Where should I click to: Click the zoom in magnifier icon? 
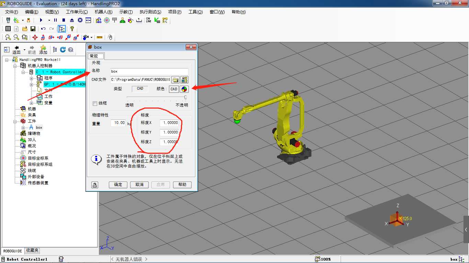pyautogui.click(x=8, y=37)
